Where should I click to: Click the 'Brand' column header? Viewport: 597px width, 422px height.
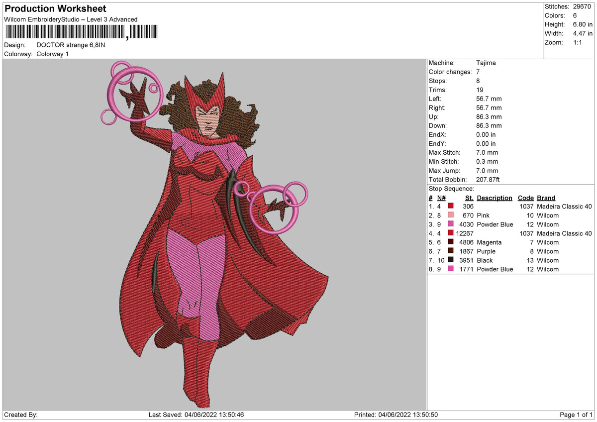click(546, 198)
